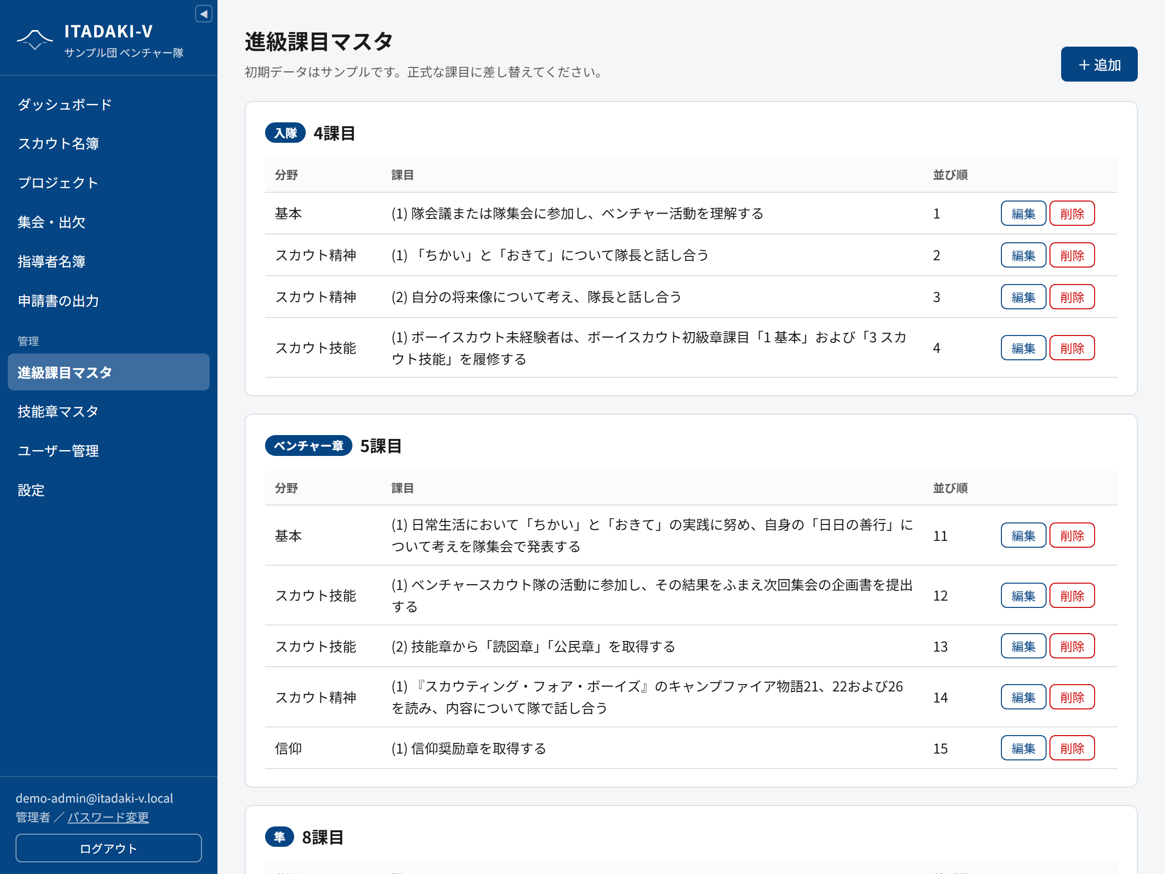Viewport: 1165px width, 874px height.
Task: Click the 信仰 category cell
Action: pyautogui.click(x=288, y=748)
